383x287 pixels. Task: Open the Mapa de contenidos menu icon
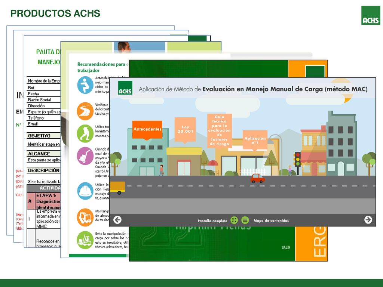coord(245,220)
